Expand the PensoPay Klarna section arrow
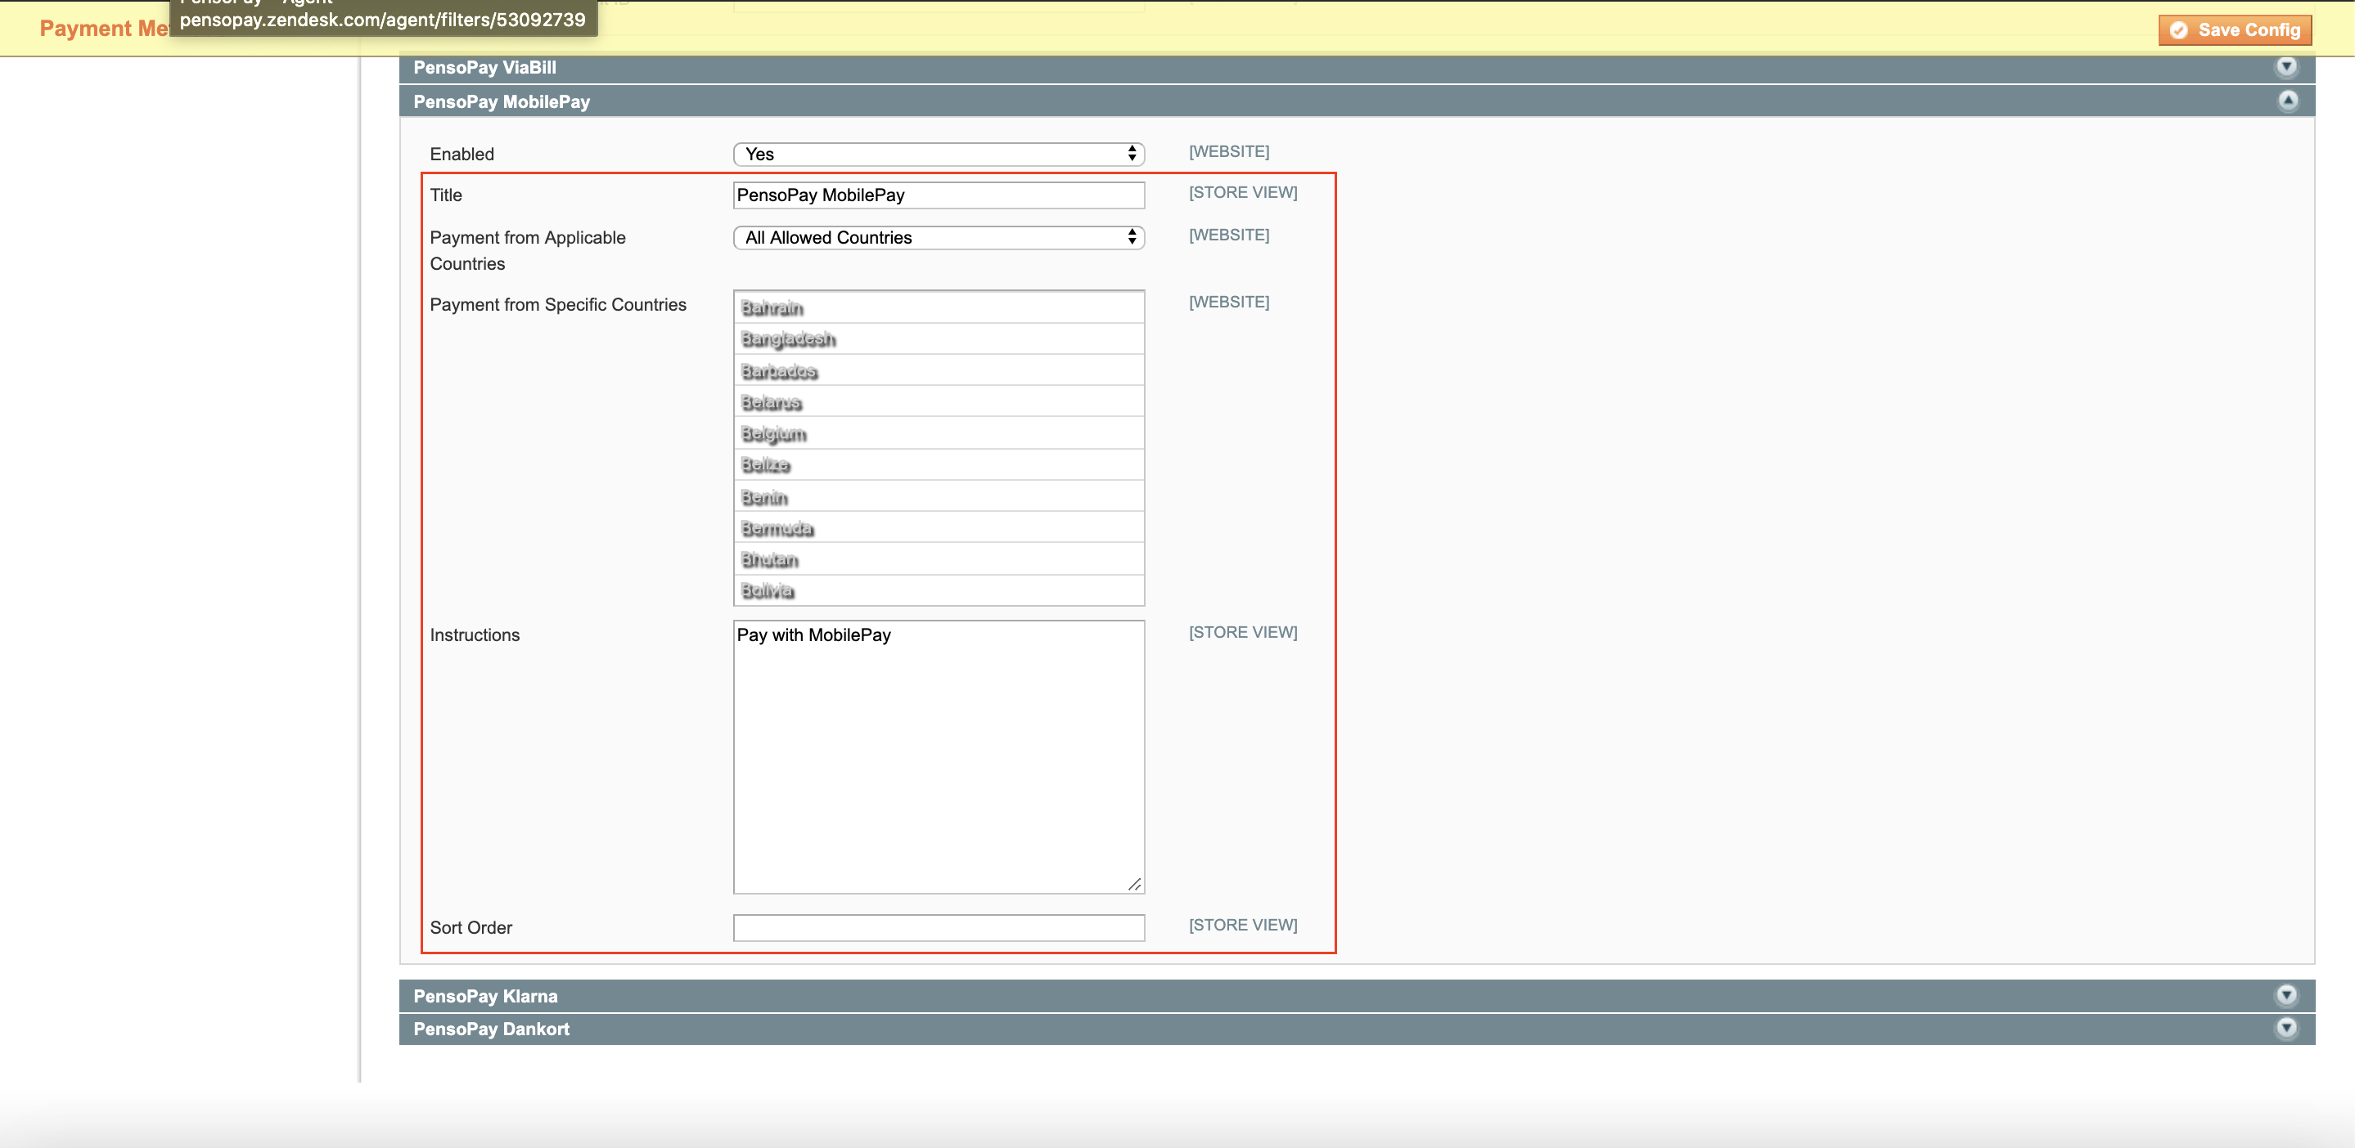The height and width of the screenshot is (1148, 2355). [2286, 995]
